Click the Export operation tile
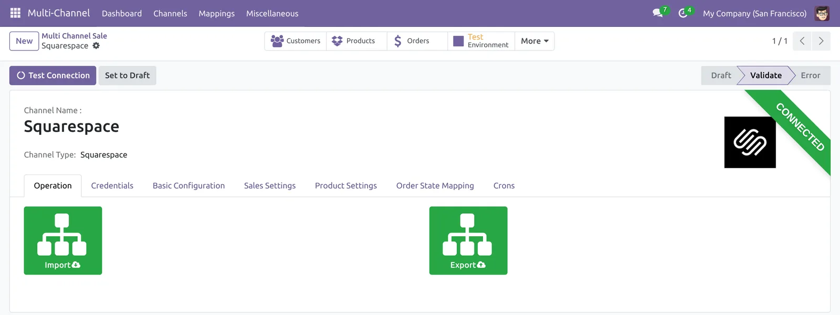This screenshot has width=840, height=315. (468, 240)
